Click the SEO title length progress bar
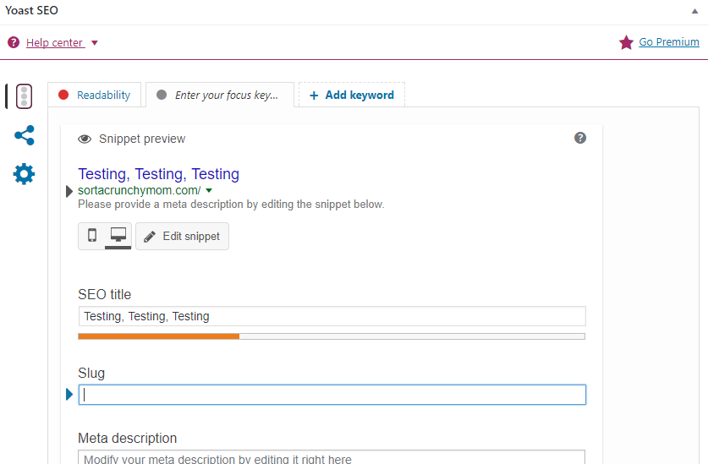Screen dimensions: 708x464 (x=332, y=336)
